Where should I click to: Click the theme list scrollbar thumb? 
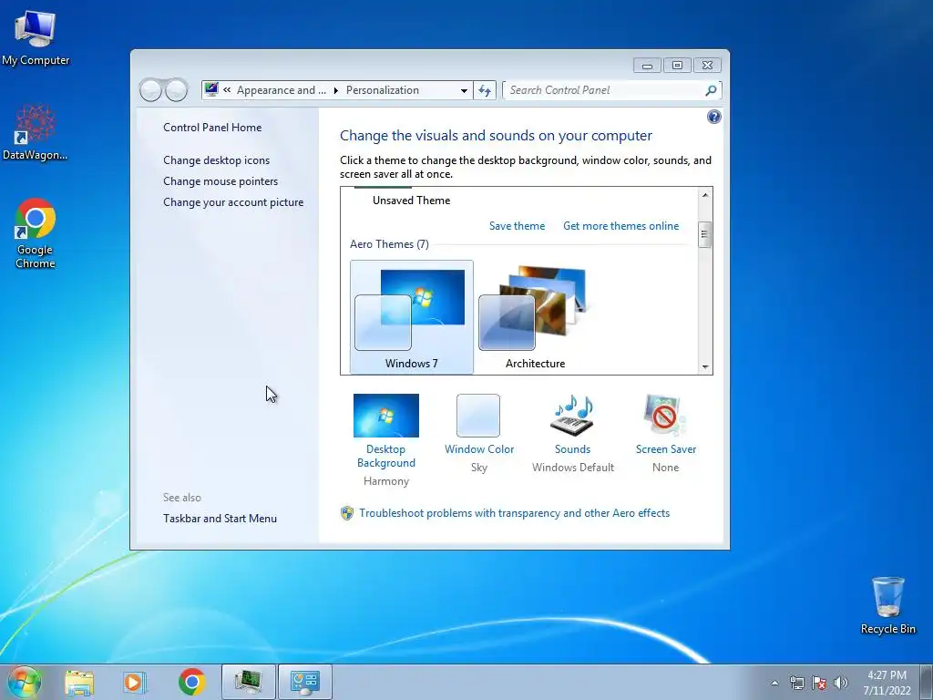point(705,234)
